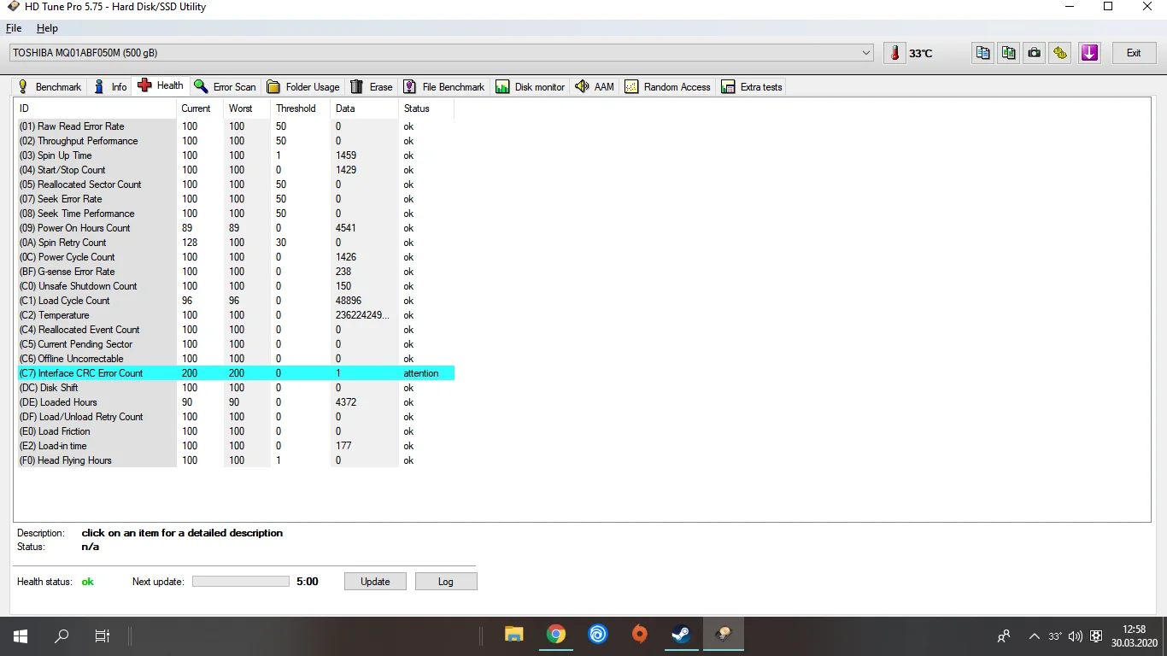Click the green copy screenshot toolbar icon
Image resolution: width=1167 pixels, height=656 pixels.
[x=1009, y=53]
